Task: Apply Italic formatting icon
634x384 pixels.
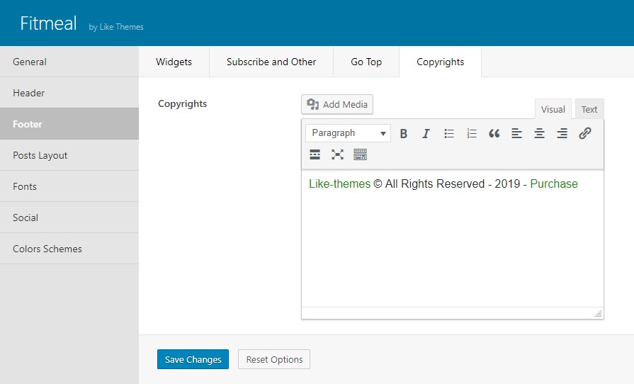Action: coord(426,133)
